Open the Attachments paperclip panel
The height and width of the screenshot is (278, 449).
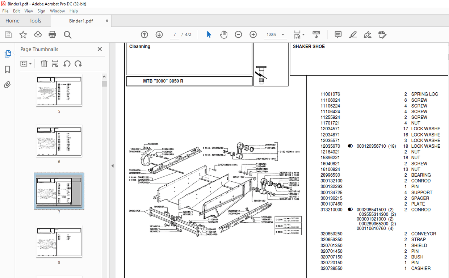click(x=7, y=85)
